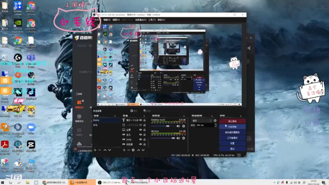329x185 pixels.
Task: Open 视图(V) menu in OBS
Action: coord(116,20)
